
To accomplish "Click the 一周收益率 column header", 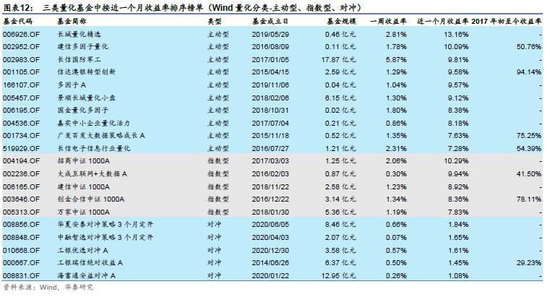I will 388,22.
